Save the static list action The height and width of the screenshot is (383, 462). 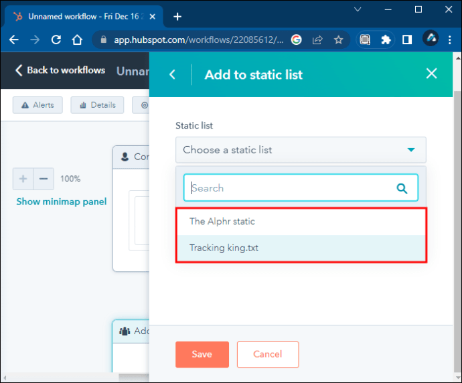coord(202,354)
